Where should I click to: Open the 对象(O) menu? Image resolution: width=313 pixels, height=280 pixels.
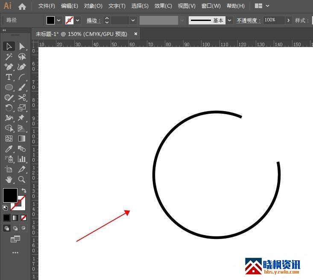pyautogui.click(x=93, y=6)
